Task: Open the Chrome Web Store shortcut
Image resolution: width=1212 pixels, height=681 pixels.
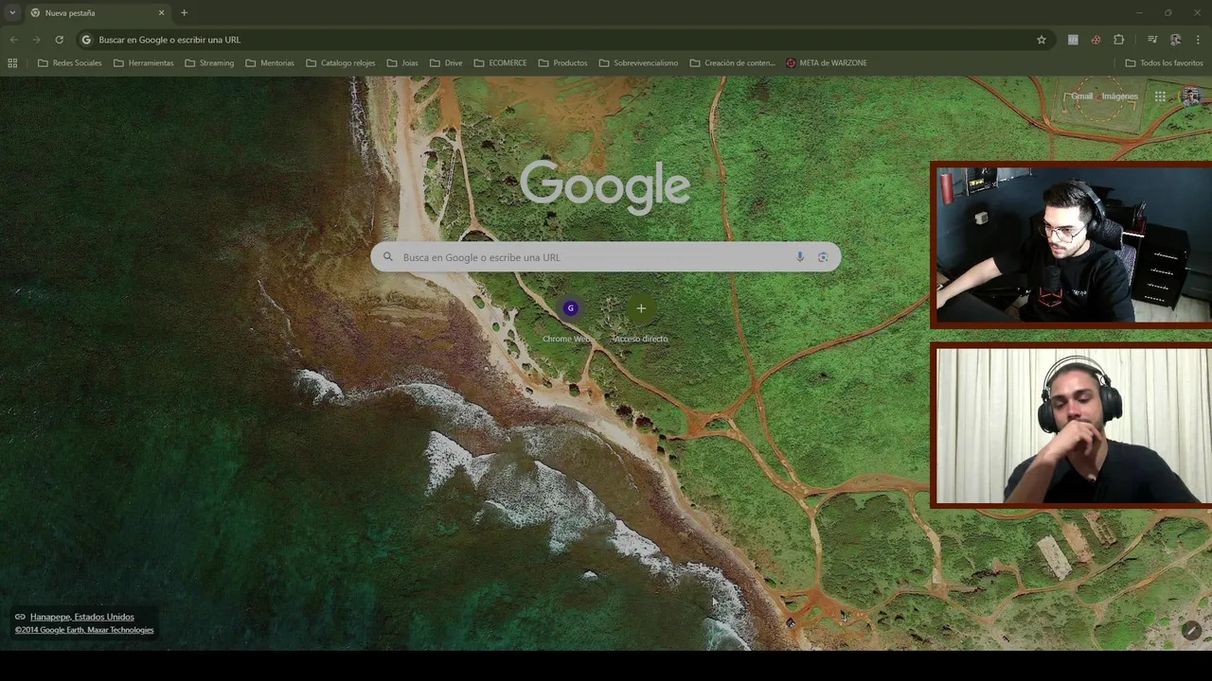Action: (x=570, y=320)
